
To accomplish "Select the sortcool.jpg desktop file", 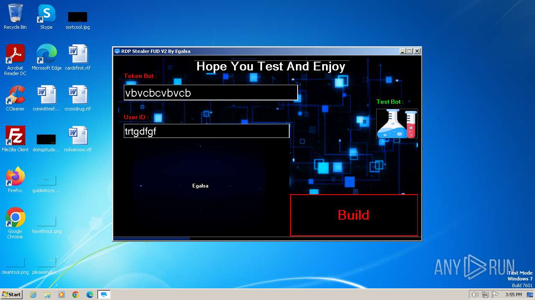I will coord(78,20).
